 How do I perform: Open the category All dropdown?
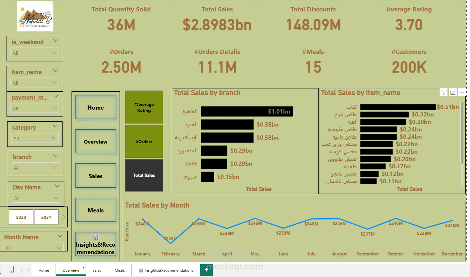coord(35,138)
